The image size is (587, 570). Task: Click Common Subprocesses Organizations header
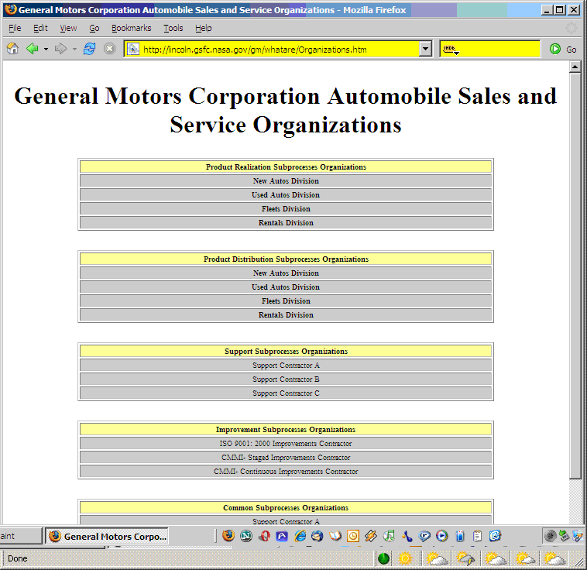pos(286,507)
